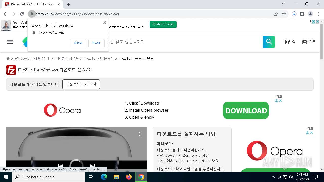Viewport: 324px width, 182px height.
Task: Open the Windows Start menu
Action: 6,177
